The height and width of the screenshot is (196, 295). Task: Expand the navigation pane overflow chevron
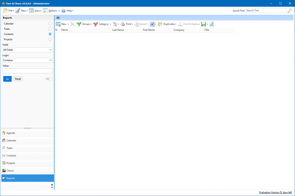pos(52,186)
